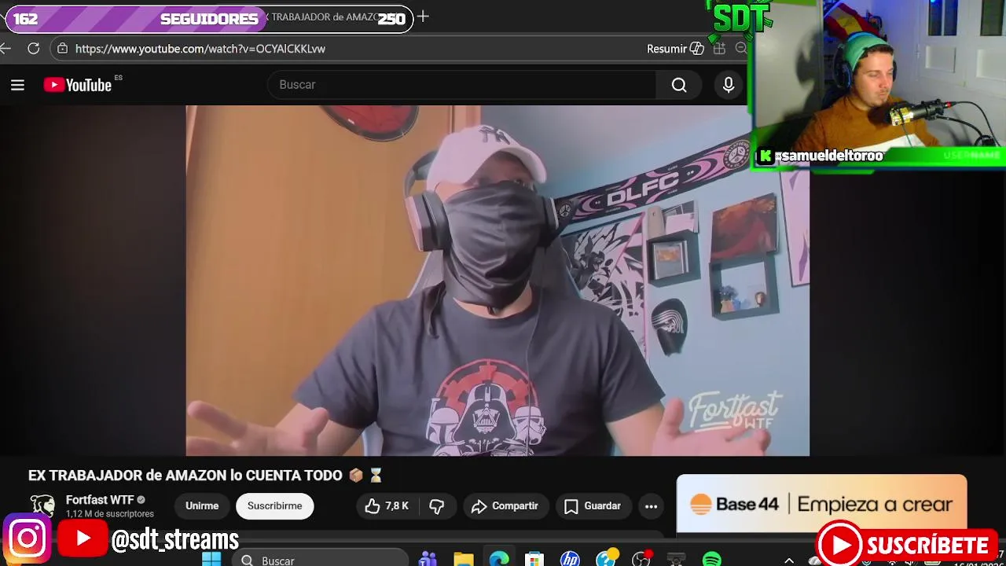Open OBS Studio from the taskbar
Viewport: 1006px width, 566px height.
[x=641, y=559]
